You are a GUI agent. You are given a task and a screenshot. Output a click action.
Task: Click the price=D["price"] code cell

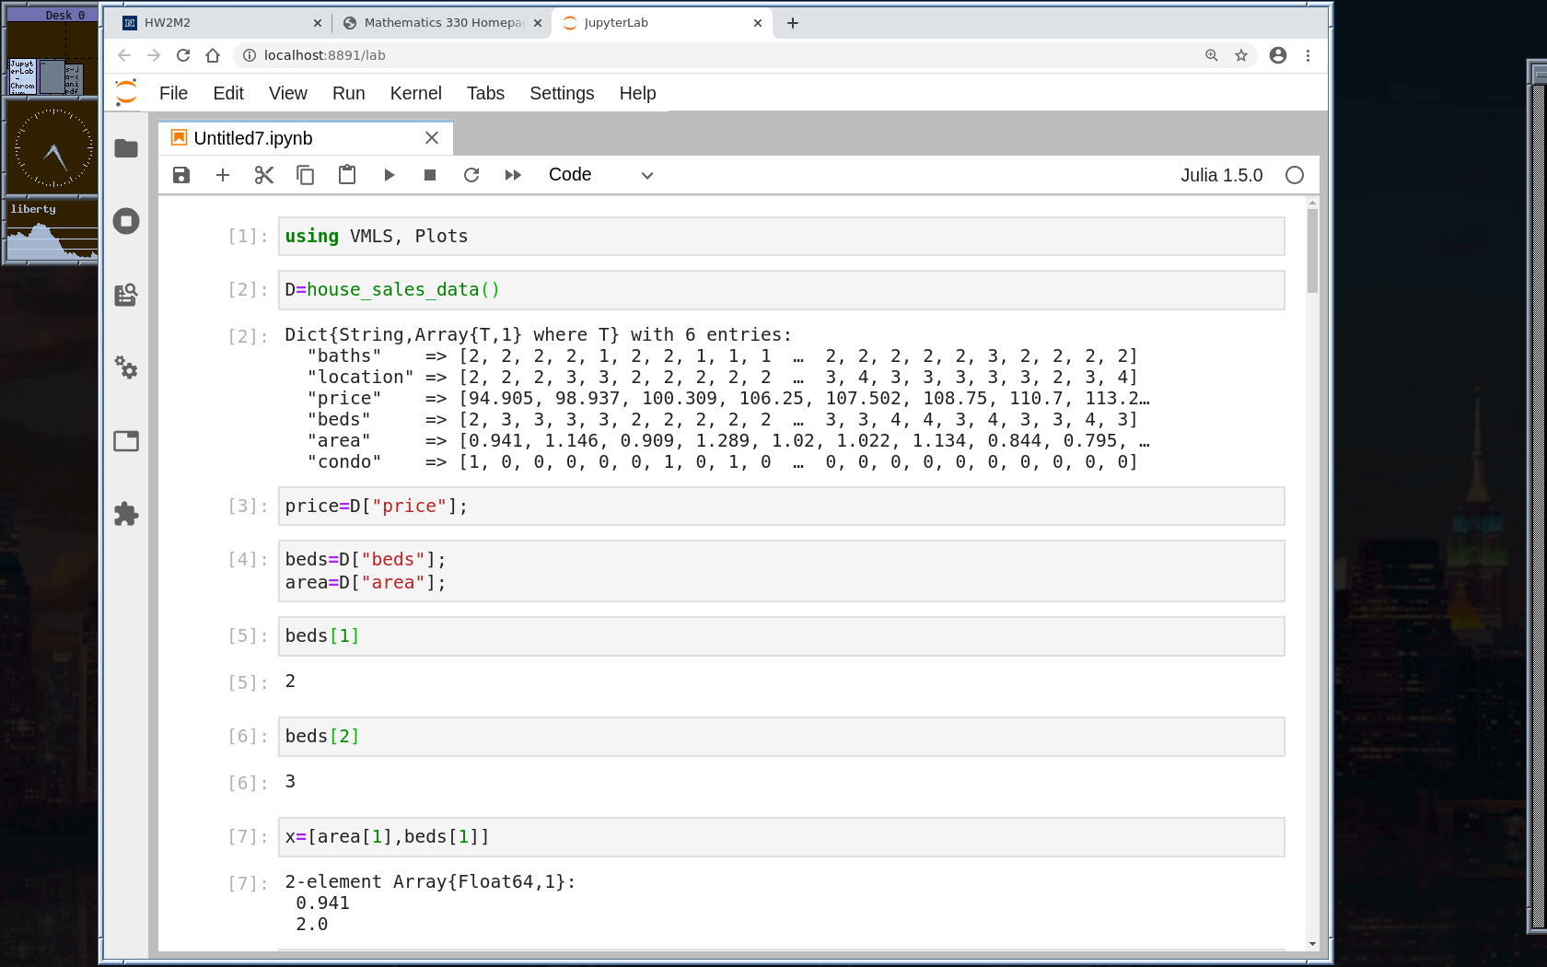781,507
